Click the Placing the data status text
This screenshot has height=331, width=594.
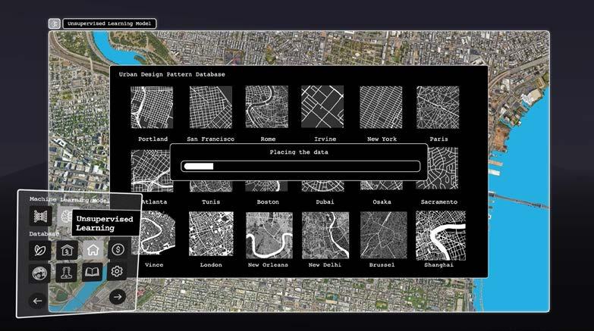(x=299, y=152)
